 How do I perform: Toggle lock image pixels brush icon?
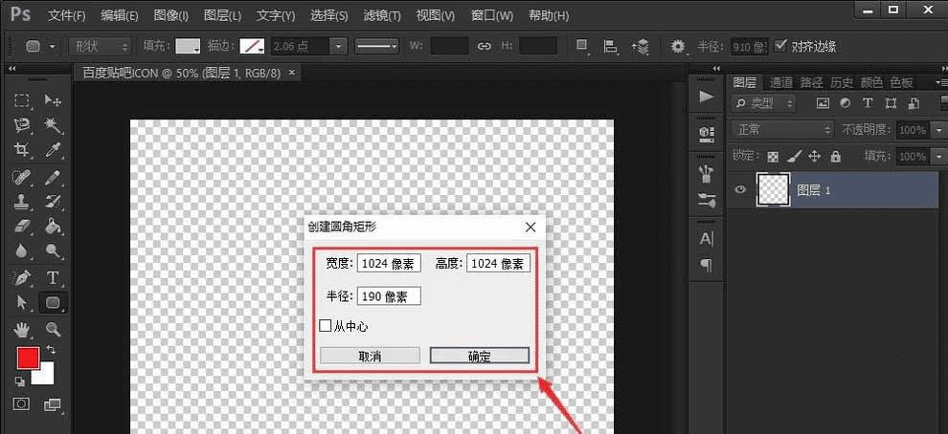click(795, 157)
